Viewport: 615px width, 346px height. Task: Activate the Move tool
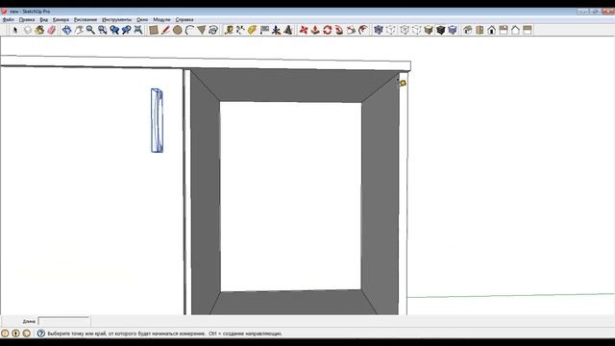(304, 30)
